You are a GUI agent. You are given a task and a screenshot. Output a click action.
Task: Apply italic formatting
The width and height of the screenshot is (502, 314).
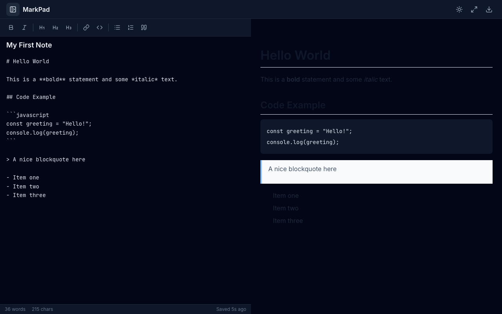(24, 27)
